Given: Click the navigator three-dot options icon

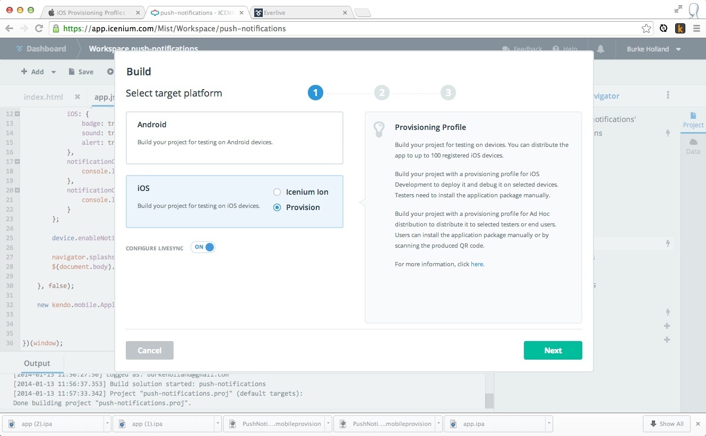Looking at the screenshot, I should [x=668, y=95].
